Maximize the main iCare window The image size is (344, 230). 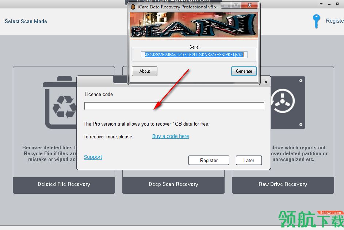[337, 4]
